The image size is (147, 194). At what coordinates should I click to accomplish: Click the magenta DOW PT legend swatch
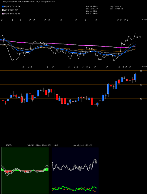[x=3, y=14]
